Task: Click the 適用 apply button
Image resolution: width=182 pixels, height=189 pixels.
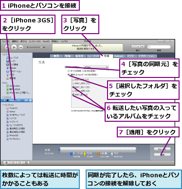Action: 162,155
